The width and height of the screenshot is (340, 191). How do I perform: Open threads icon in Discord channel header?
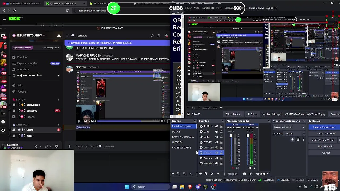152,36
